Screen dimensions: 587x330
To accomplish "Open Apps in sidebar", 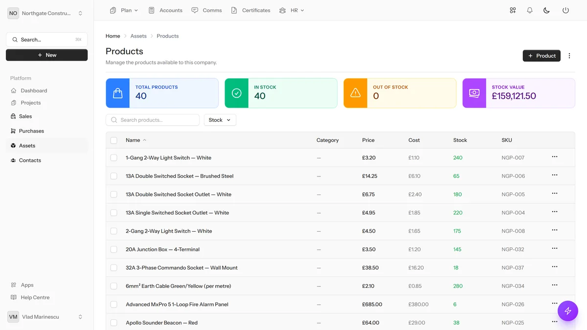I will click(x=47, y=285).
